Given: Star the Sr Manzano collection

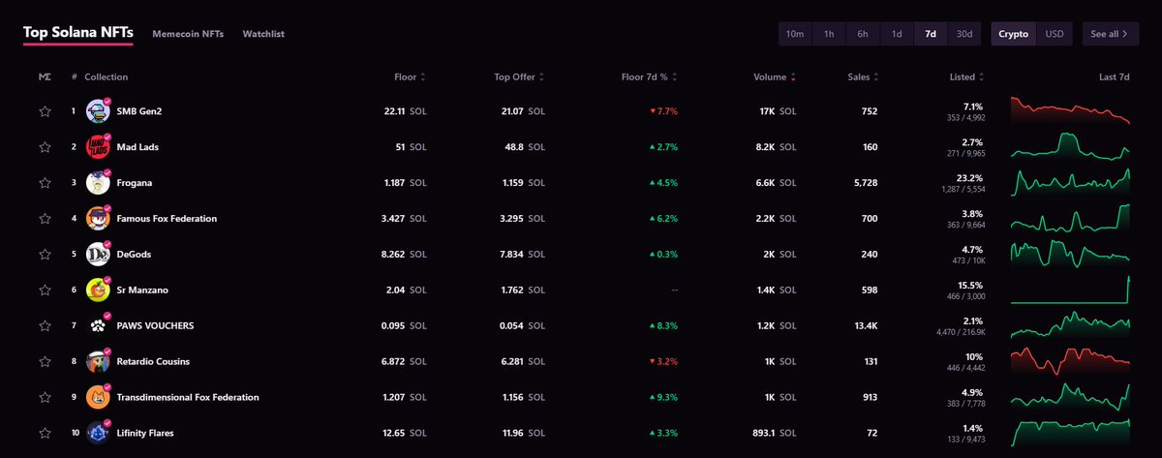Looking at the screenshot, I should [45, 290].
